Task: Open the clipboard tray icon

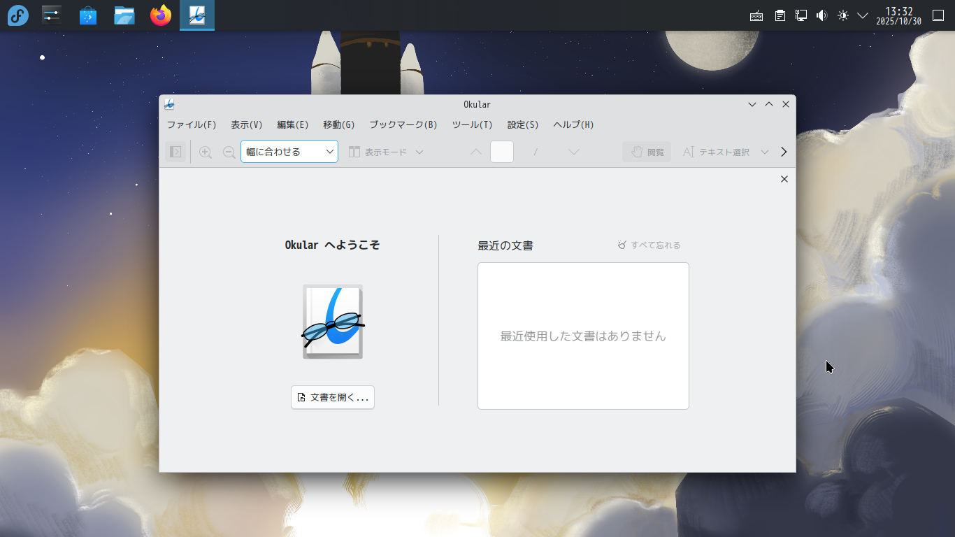Action: tap(780, 15)
